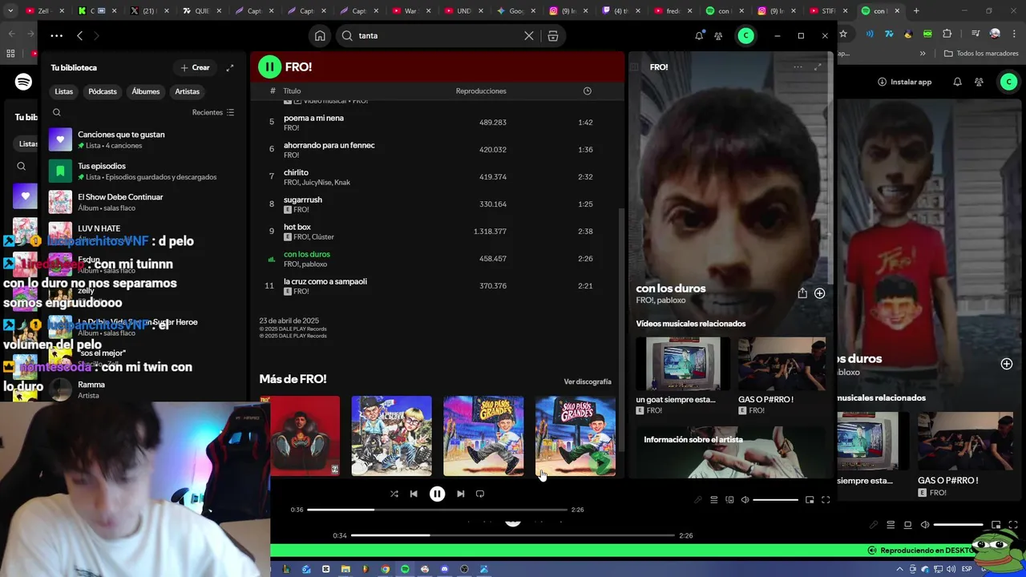Open the queue icon in the browser Spotify window
The width and height of the screenshot is (1026, 577).
pos(891,525)
